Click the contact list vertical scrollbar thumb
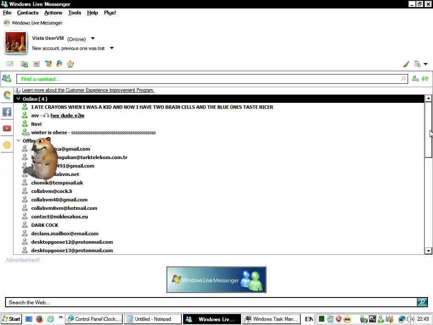The height and width of the screenshot is (325, 433). pyautogui.click(x=428, y=129)
